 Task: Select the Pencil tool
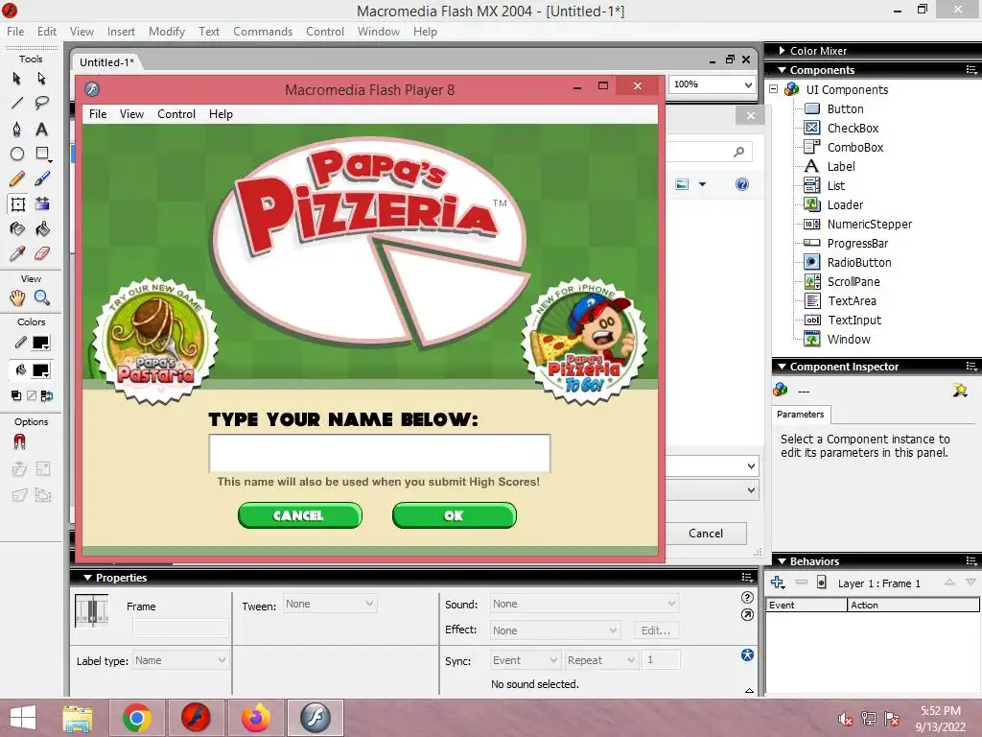click(17, 179)
